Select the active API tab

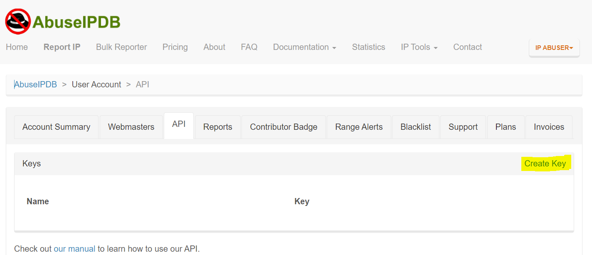click(x=179, y=125)
